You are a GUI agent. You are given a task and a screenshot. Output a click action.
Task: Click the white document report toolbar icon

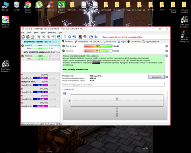[x=65, y=37]
